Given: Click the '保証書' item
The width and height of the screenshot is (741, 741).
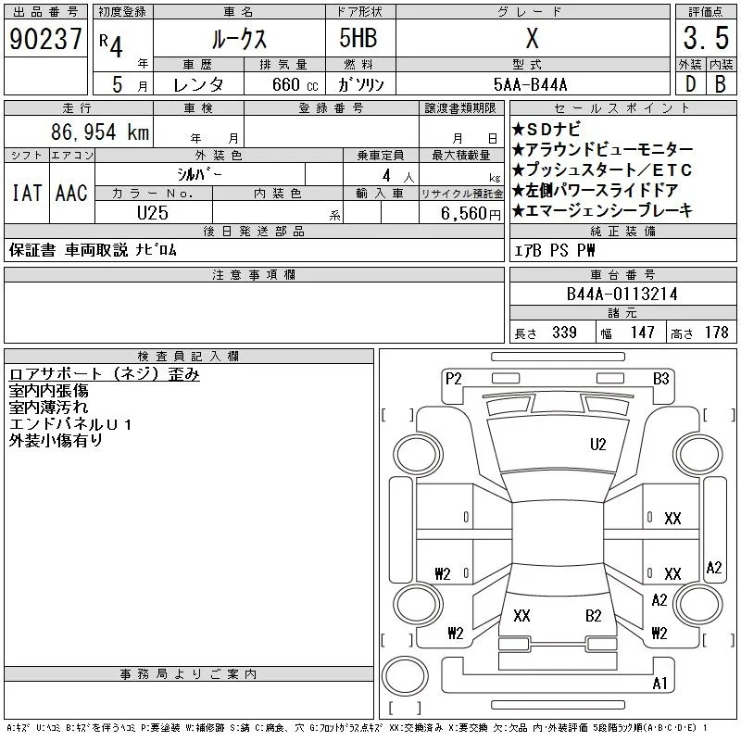Looking at the screenshot, I should tap(32, 250).
